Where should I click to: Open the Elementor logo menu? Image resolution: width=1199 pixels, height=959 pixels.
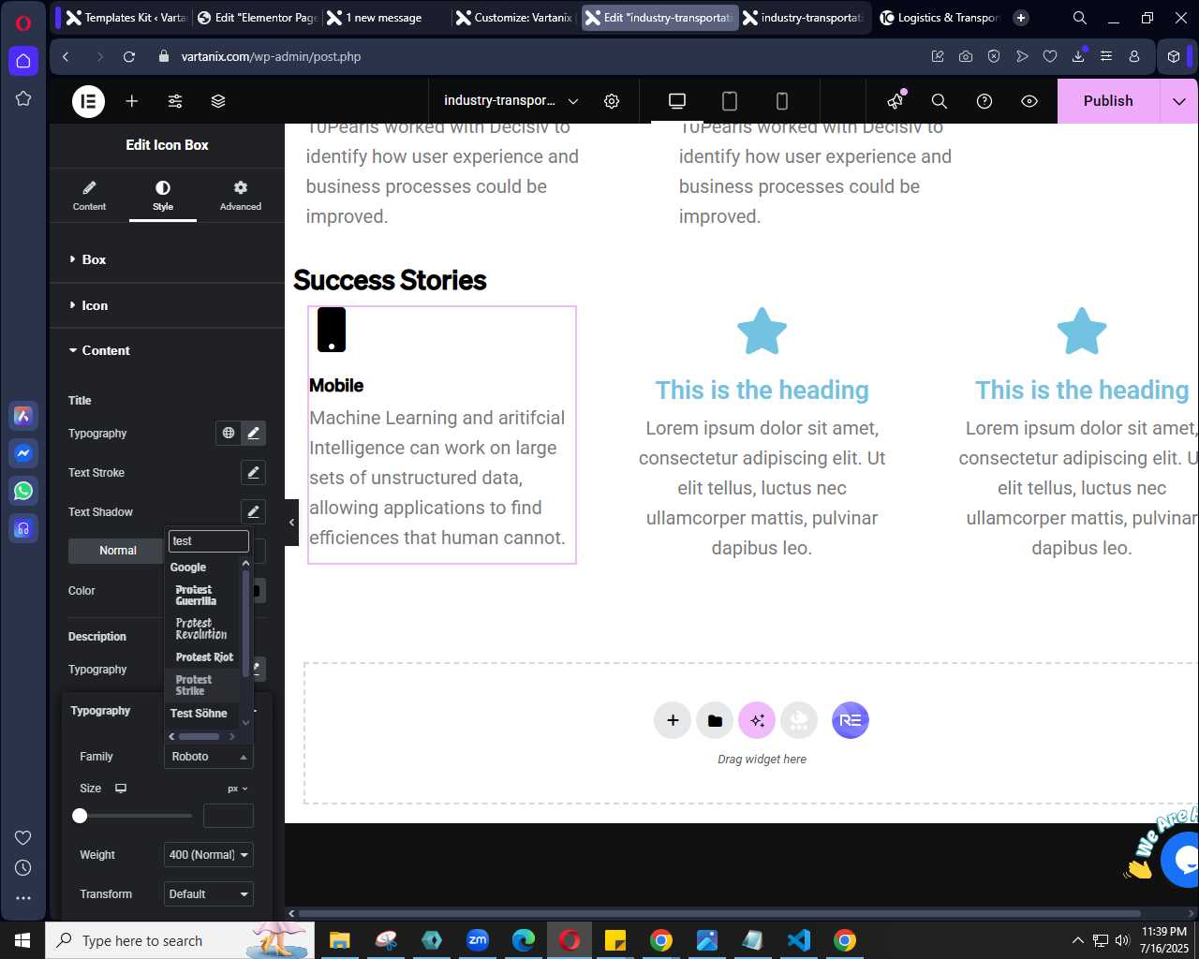(x=89, y=101)
